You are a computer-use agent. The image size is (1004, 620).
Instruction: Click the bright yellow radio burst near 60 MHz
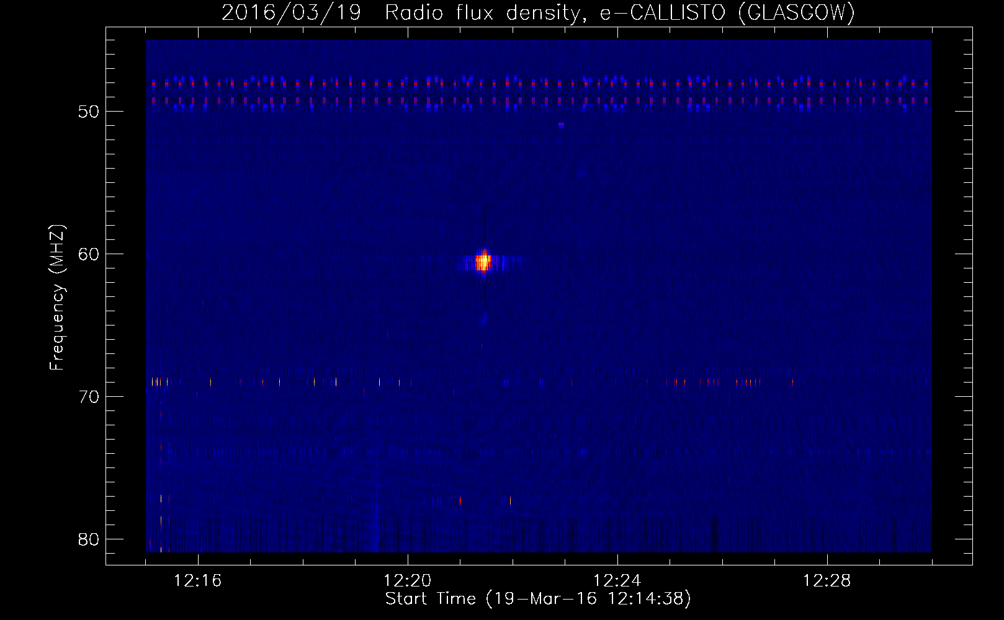pos(483,262)
